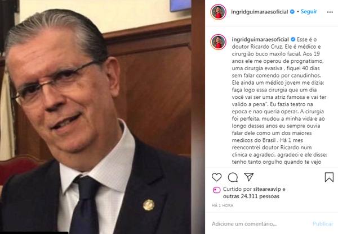View list of outras 24.311 pessoas
The height and width of the screenshot is (234, 338).
[x=251, y=196]
